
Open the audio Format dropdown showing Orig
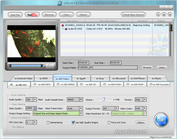(145, 99)
